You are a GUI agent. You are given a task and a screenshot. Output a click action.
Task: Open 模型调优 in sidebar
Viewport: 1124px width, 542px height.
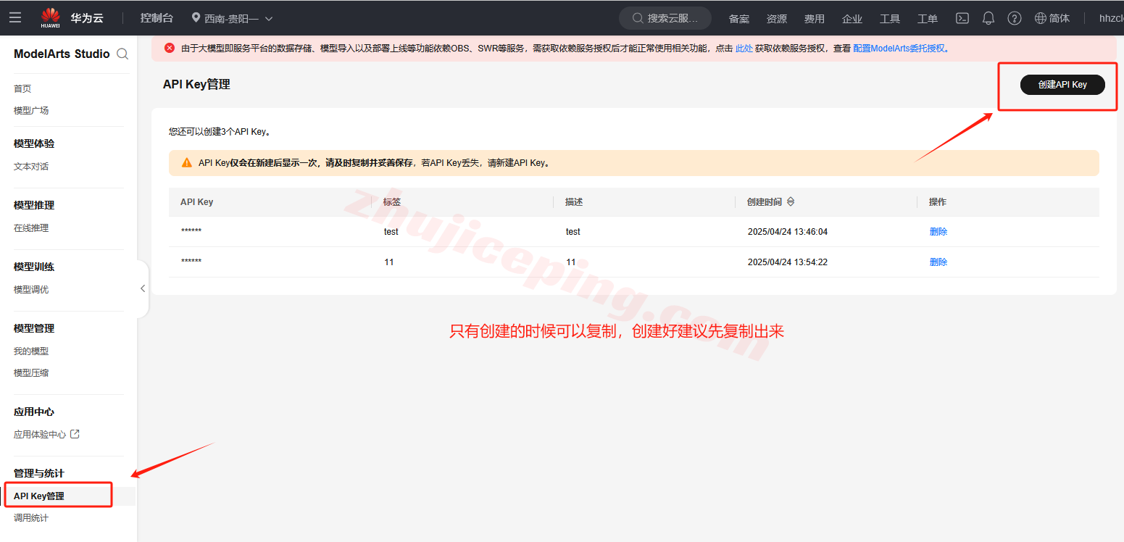pos(31,289)
